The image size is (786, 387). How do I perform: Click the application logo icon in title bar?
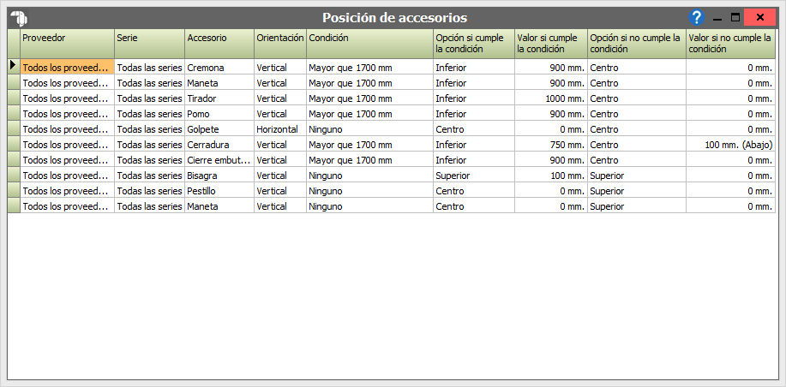20,18
